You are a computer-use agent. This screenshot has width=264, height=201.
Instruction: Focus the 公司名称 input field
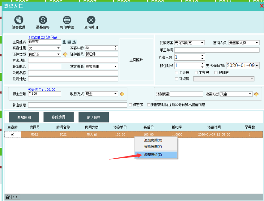73,73
